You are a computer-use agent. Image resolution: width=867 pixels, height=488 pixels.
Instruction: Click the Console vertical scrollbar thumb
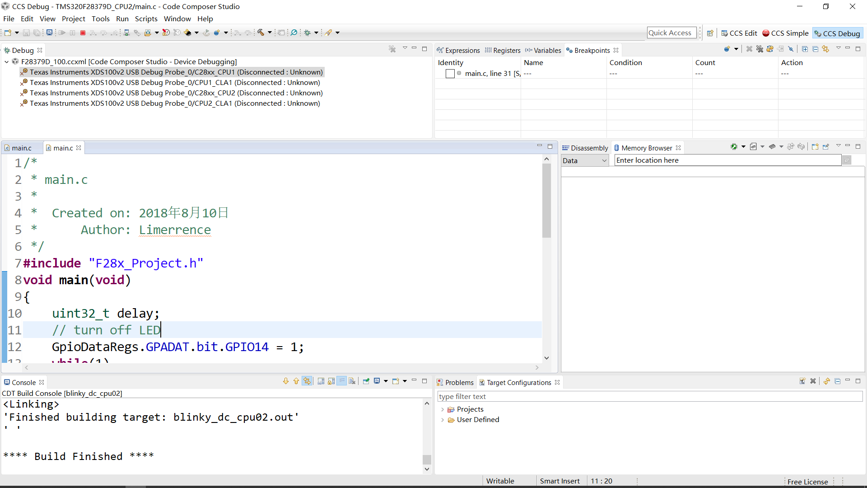pyautogui.click(x=427, y=460)
